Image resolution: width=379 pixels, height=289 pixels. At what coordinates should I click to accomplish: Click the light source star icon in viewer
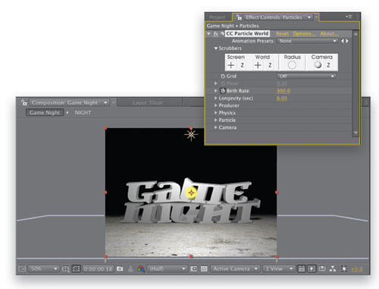191,135
